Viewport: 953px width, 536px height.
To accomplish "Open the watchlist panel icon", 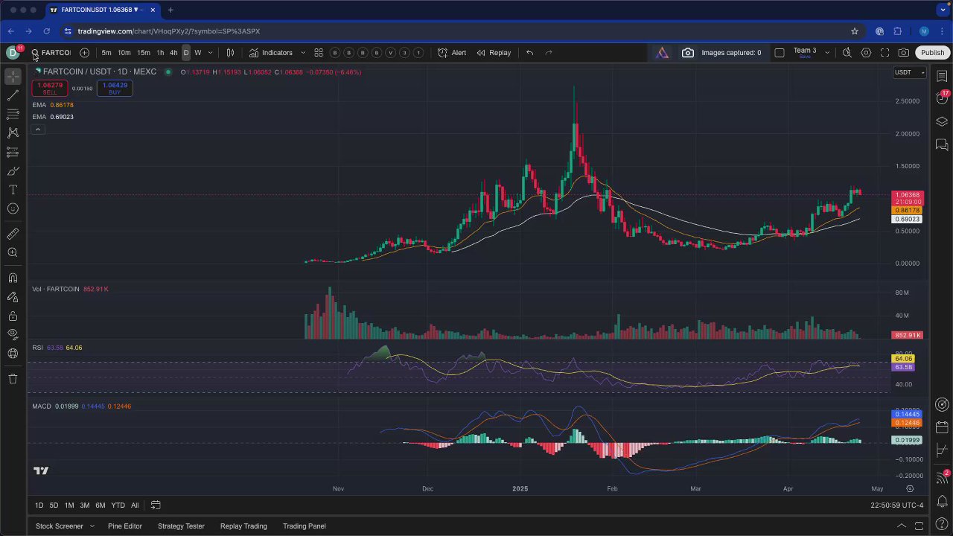I will 942,76.
